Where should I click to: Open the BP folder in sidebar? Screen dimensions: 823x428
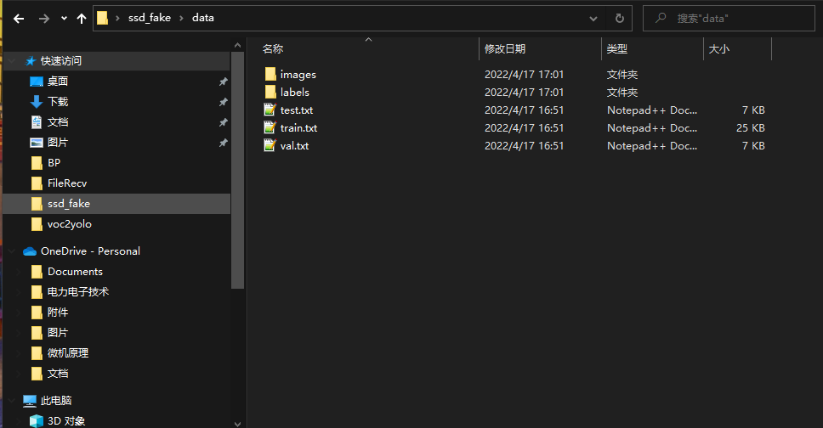click(54, 162)
